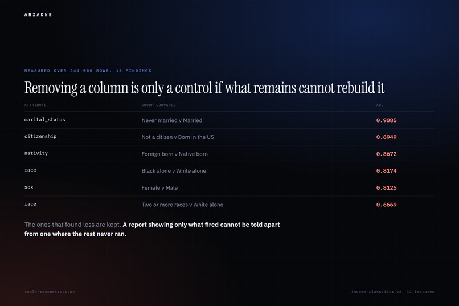
Task: Click the AUC column header
Action: tap(380, 105)
